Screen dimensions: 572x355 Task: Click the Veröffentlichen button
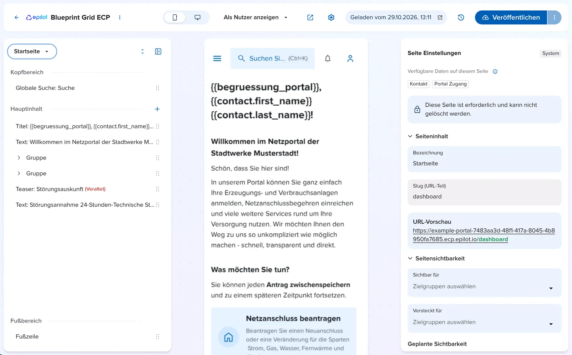511,17
